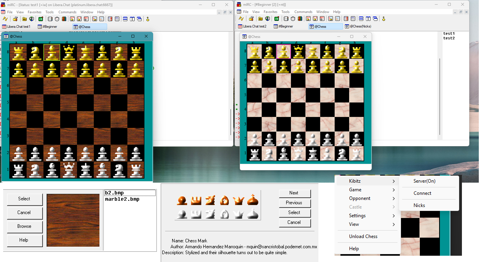Click the Select button beside the wood texture preview
Image resolution: width=480 pixels, height=262 pixels.
[x=24, y=199]
